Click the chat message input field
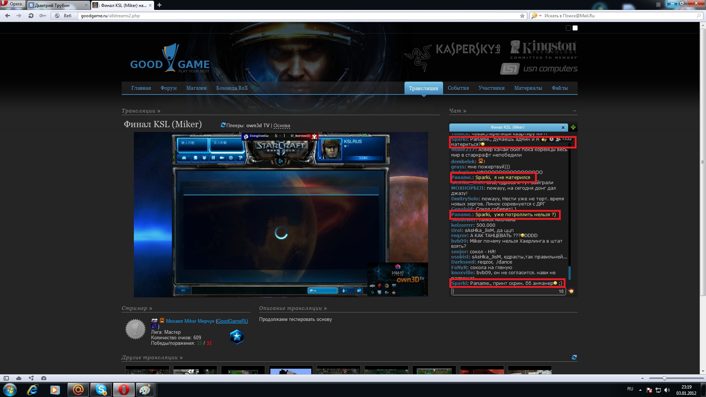 tap(508, 292)
